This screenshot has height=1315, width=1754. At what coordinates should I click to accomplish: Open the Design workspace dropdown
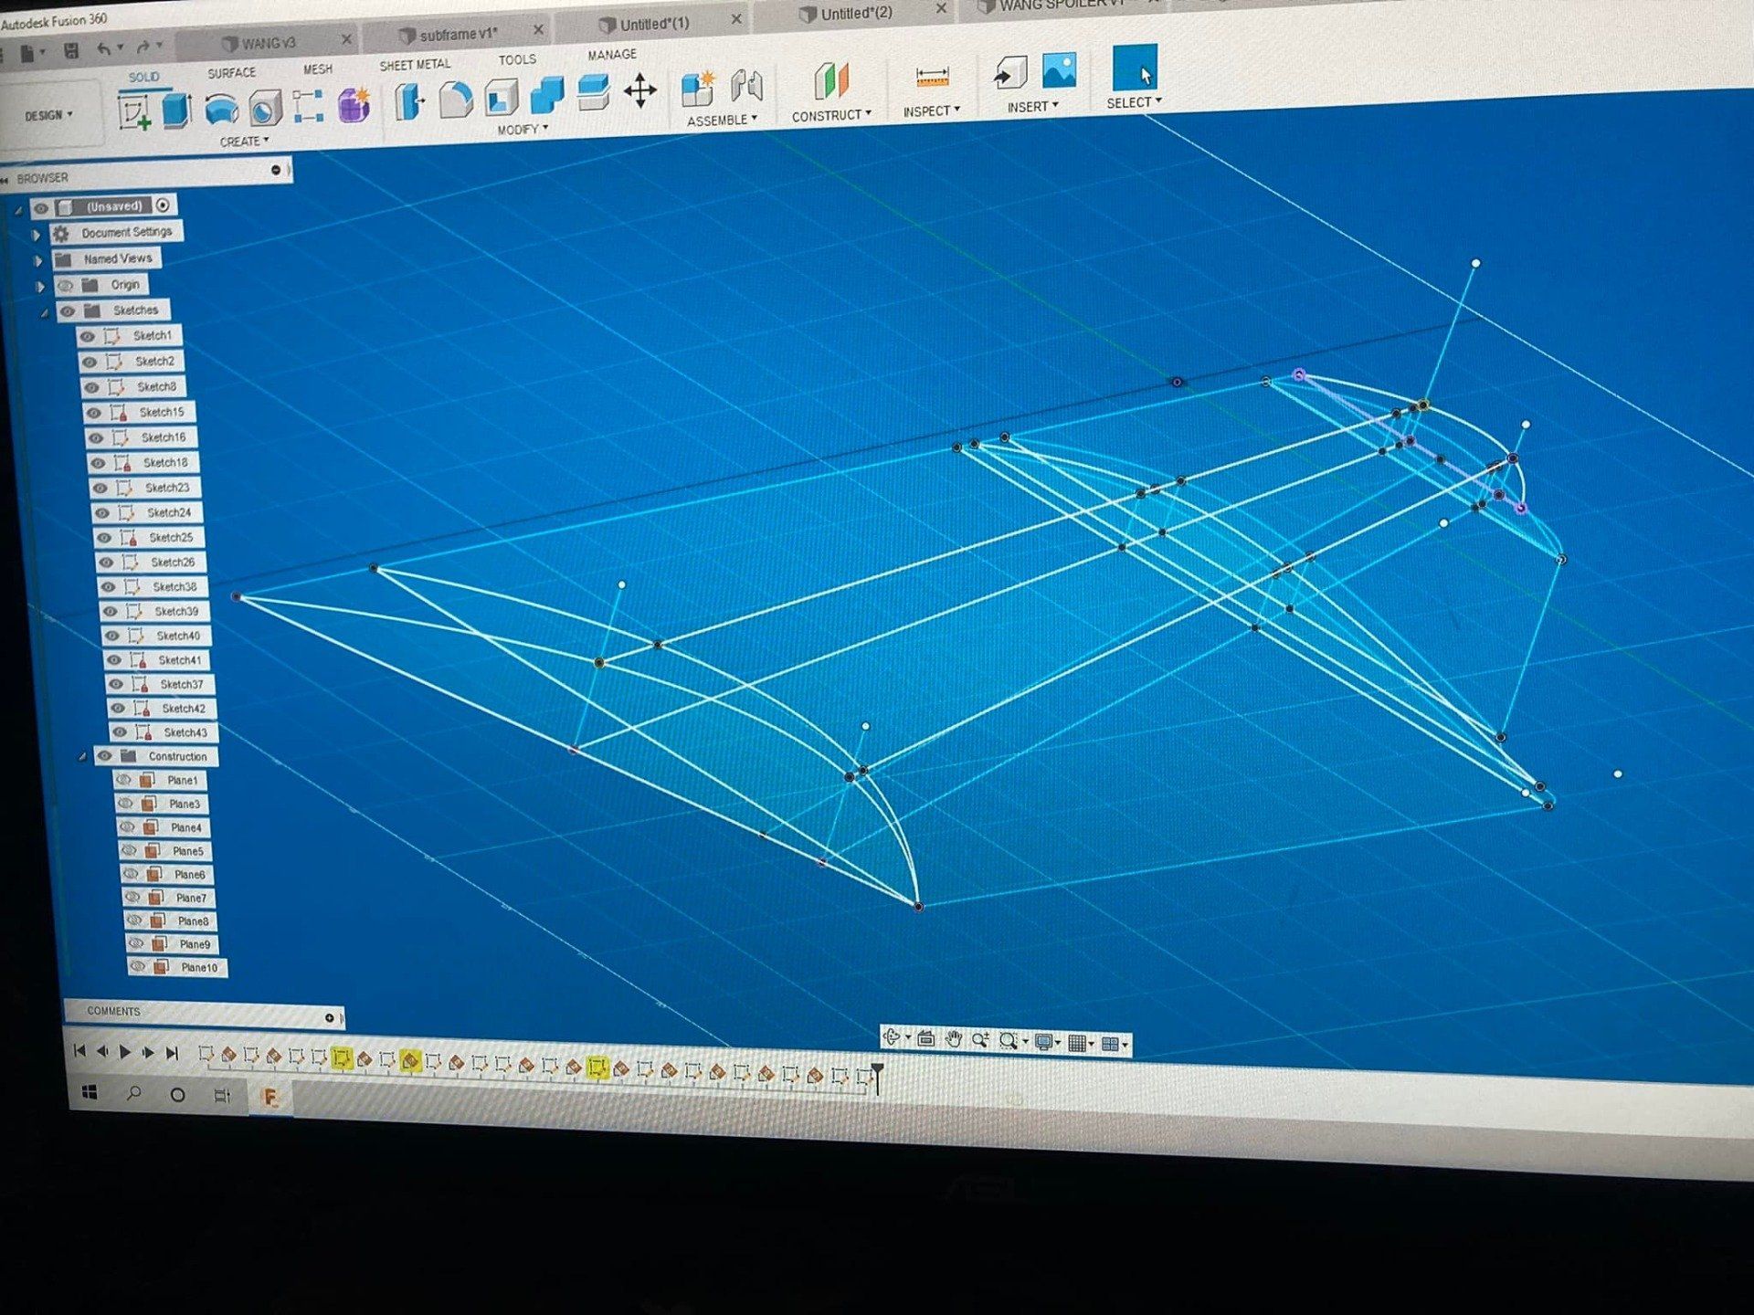48,116
